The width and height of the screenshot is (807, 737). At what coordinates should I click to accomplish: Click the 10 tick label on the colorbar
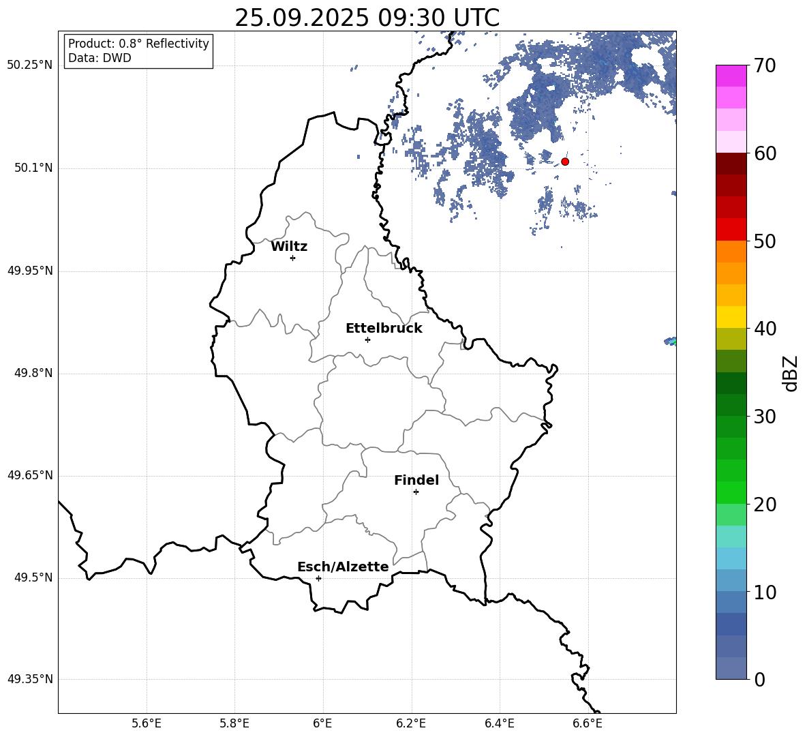[765, 592]
